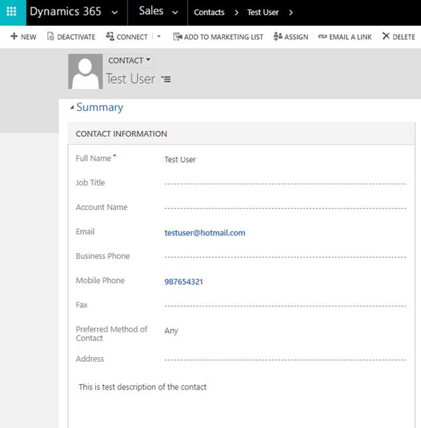
Task: Click the New record plus icon
Action: (14, 36)
